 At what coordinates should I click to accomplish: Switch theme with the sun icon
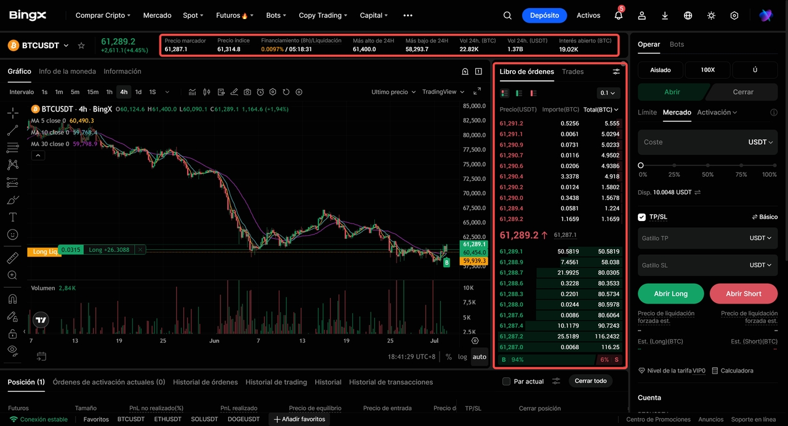(x=711, y=15)
